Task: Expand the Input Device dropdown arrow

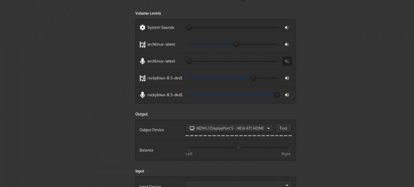Action: 287,185
